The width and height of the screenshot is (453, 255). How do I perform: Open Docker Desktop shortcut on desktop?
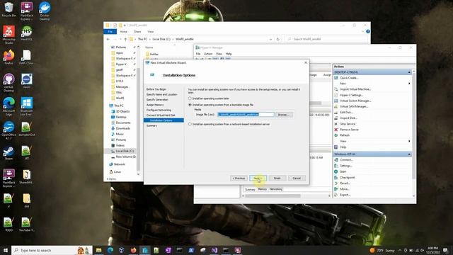tap(45, 11)
